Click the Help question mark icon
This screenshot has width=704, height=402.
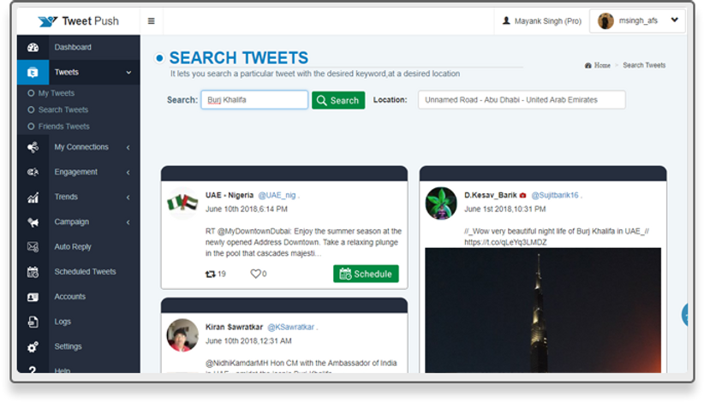(x=33, y=369)
